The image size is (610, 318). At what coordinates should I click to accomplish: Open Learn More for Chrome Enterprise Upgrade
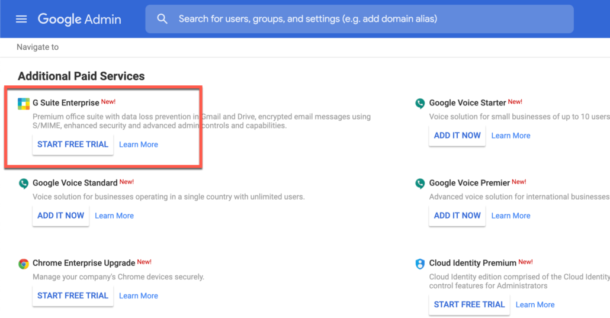point(139,296)
